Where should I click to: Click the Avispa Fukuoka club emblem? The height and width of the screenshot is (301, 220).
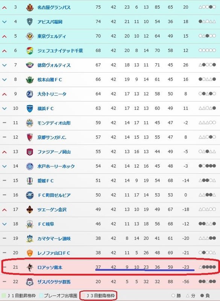pos(30,22)
